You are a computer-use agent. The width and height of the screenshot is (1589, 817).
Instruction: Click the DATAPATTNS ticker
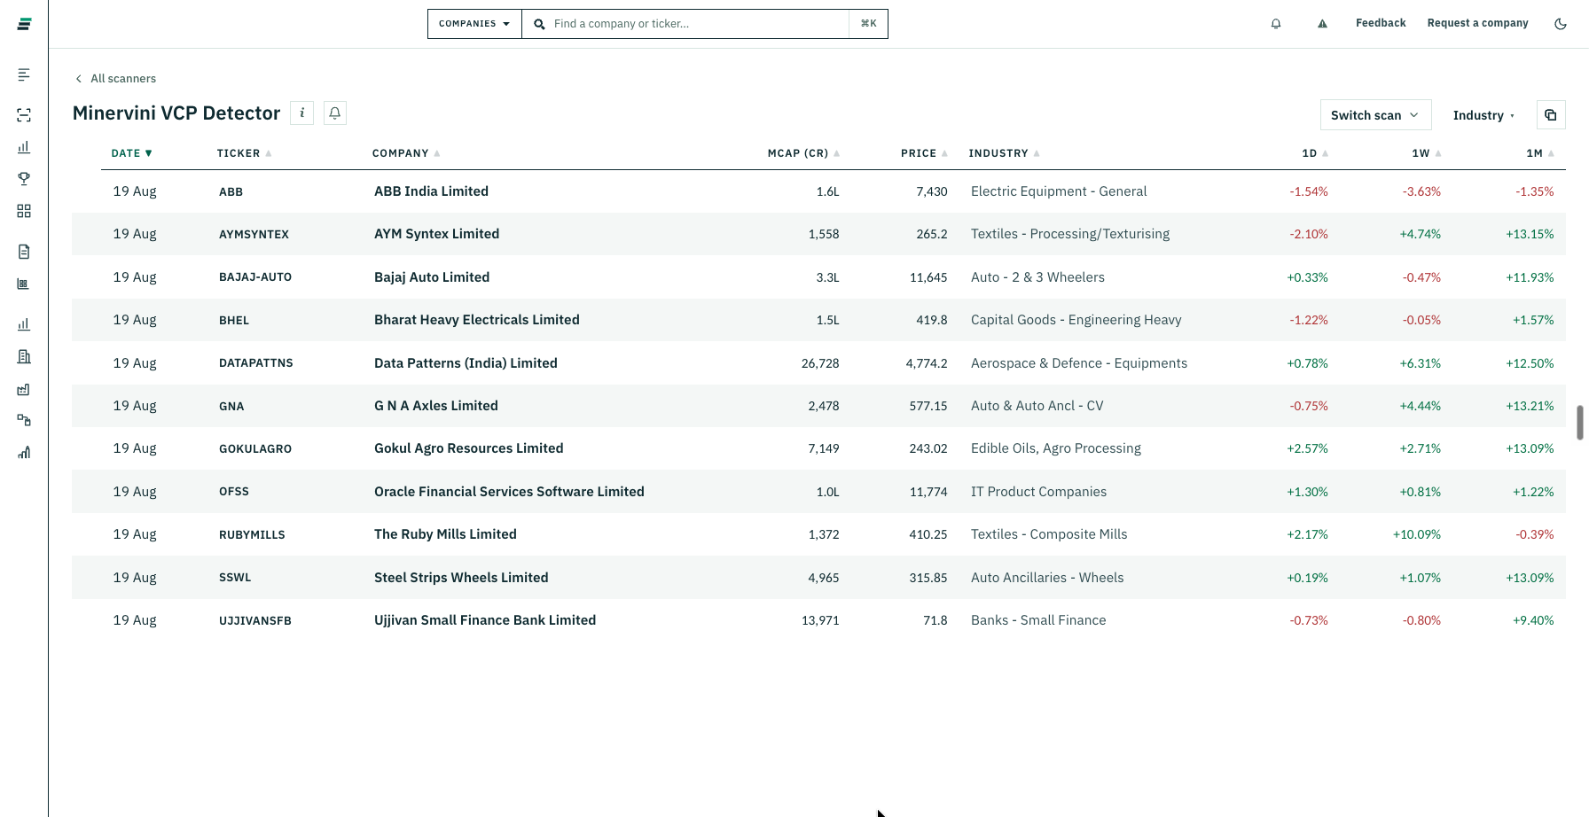(256, 363)
